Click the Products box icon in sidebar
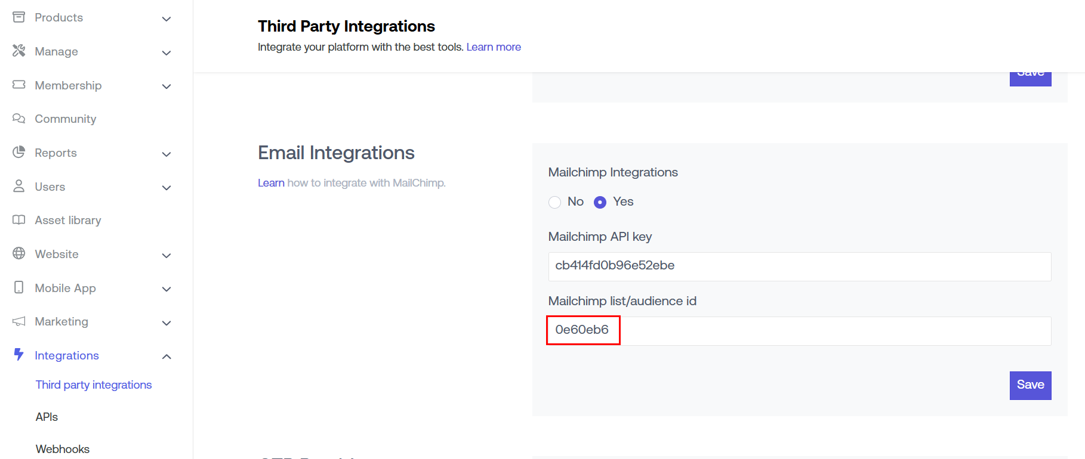1085x459 pixels. click(19, 17)
